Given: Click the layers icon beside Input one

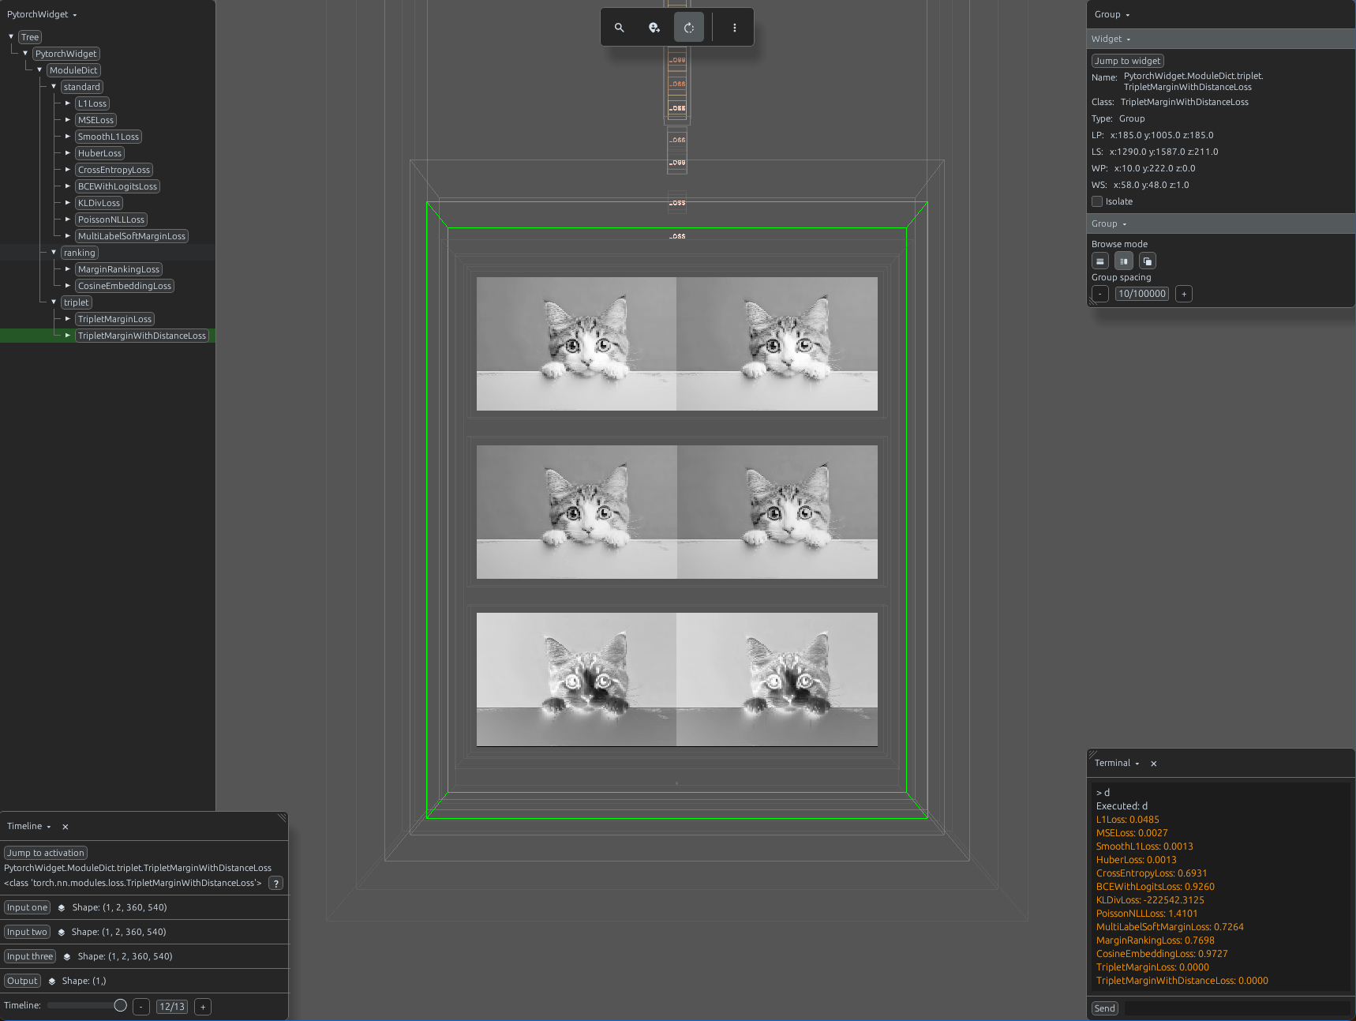Looking at the screenshot, I should 62,908.
